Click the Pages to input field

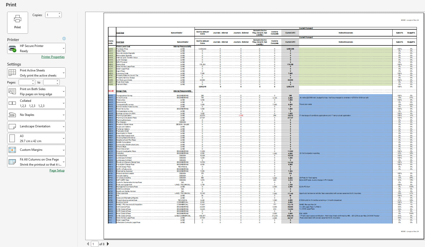click(50, 82)
